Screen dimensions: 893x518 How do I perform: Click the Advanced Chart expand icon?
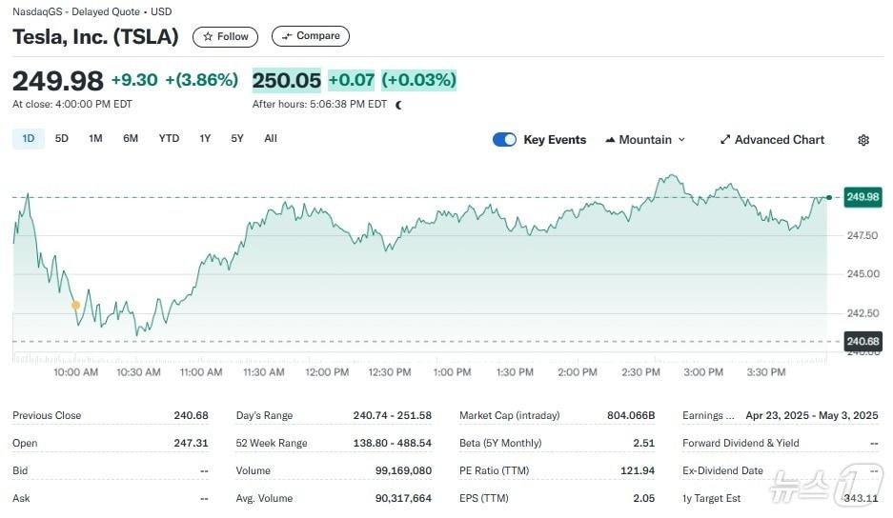[x=725, y=140]
